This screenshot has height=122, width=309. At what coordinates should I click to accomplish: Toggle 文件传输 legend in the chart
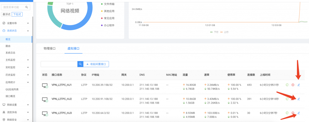tap(109, 4)
